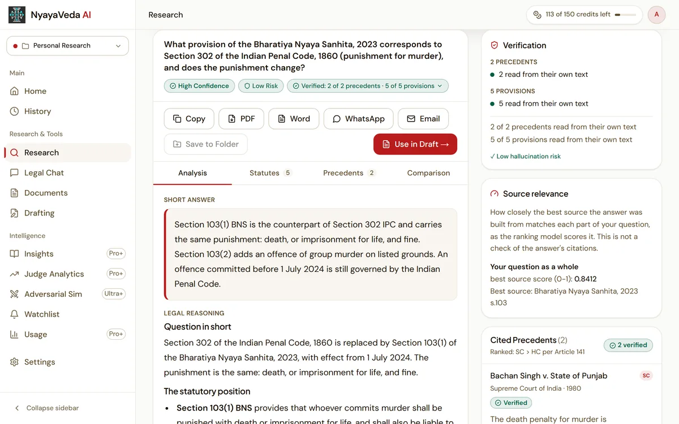Open Drafting in the sidebar
The height and width of the screenshot is (424, 679).
click(x=67, y=213)
